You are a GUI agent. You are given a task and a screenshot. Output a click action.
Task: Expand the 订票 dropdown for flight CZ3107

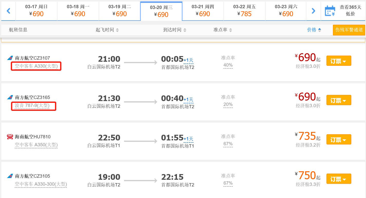tap(339, 61)
